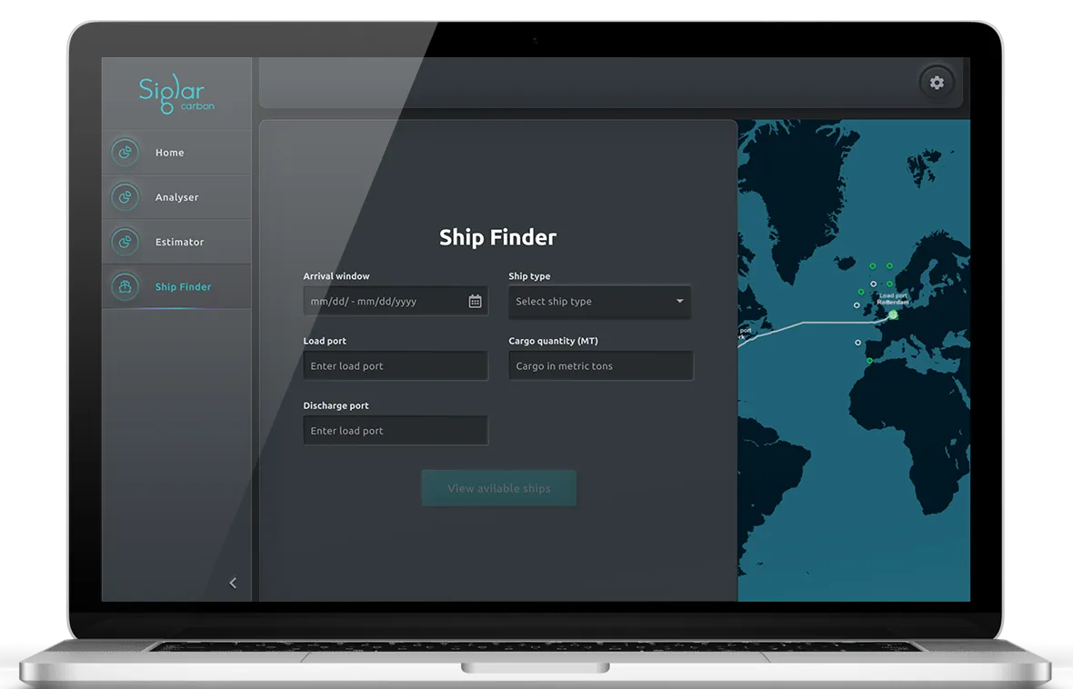
Task: Open the settings gear at top right
Action: pos(937,83)
